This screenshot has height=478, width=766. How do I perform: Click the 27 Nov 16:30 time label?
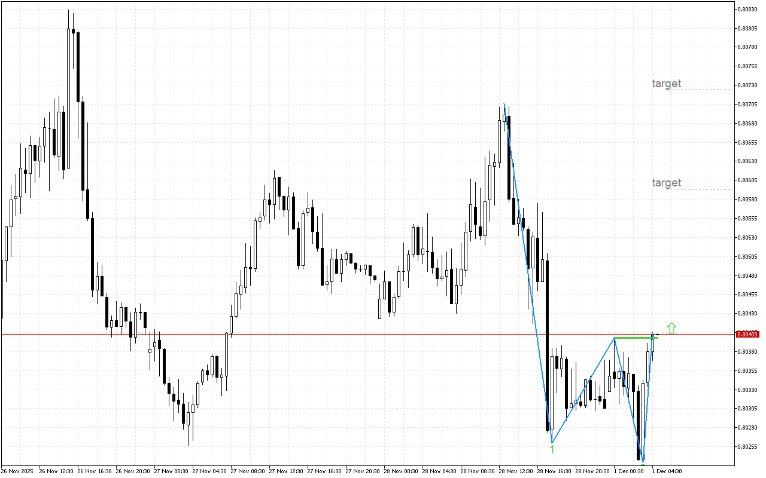pos(325,471)
